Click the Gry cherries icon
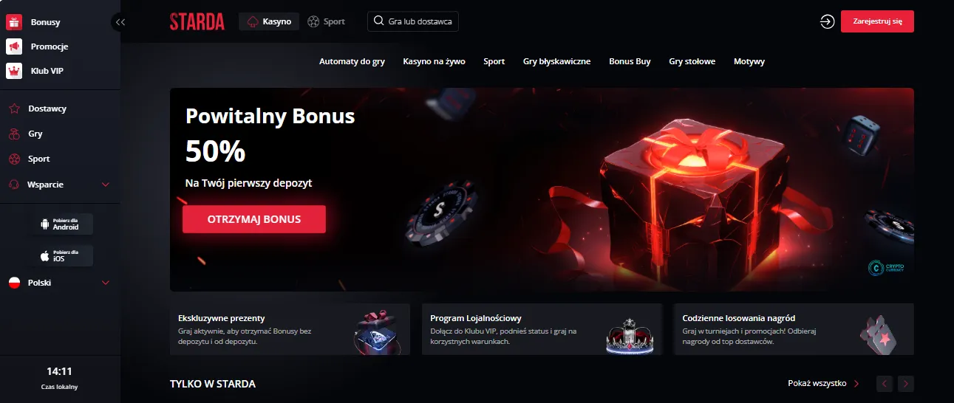The image size is (954, 403). pos(14,134)
